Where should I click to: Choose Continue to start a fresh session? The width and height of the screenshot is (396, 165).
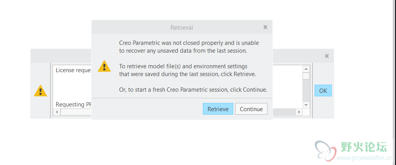(x=251, y=109)
